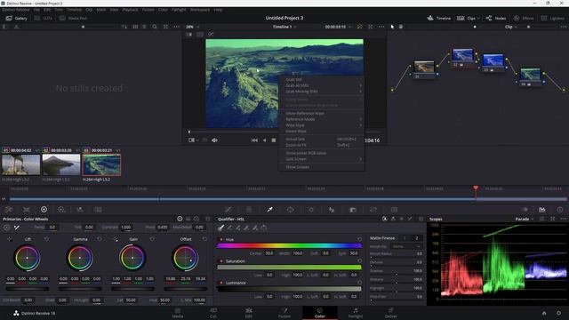This screenshot has width=569, height=320.
Task: Reset the Offset color wheel
Action: (205, 239)
